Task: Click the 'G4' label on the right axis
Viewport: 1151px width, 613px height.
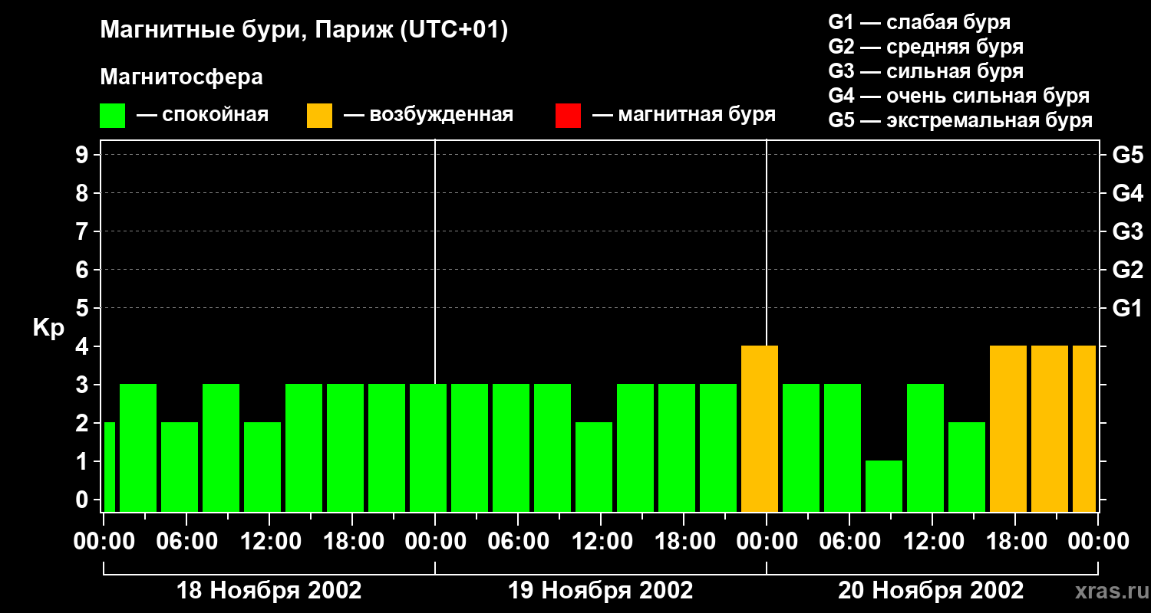Action: point(1127,193)
